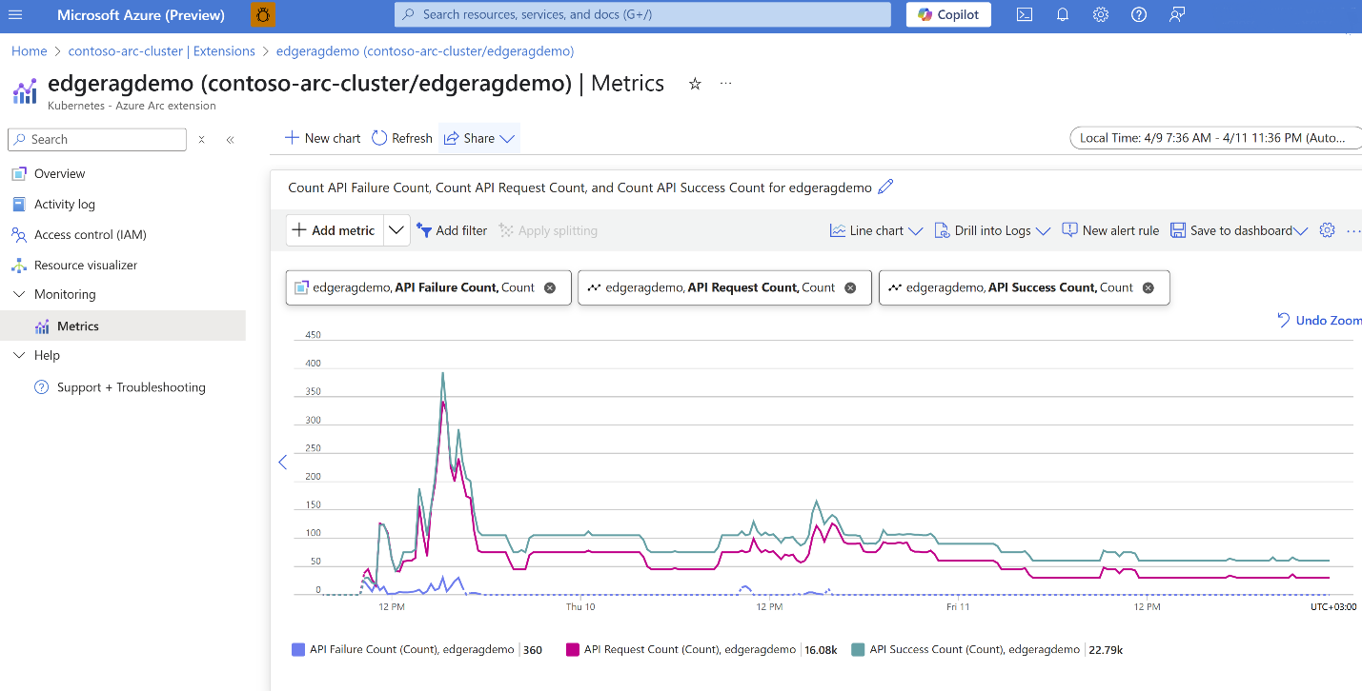This screenshot has height=691, width=1362.
Task: Open portal settings gear in header
Action: (1101, 14)
